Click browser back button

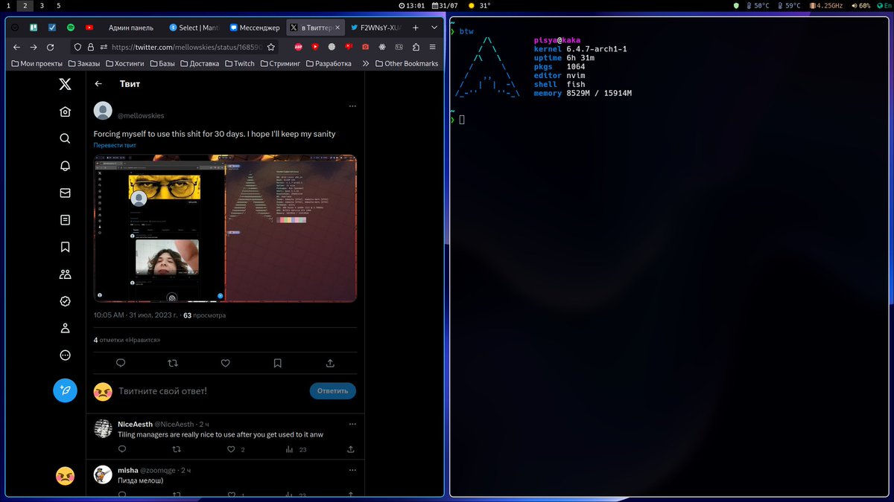17,47
